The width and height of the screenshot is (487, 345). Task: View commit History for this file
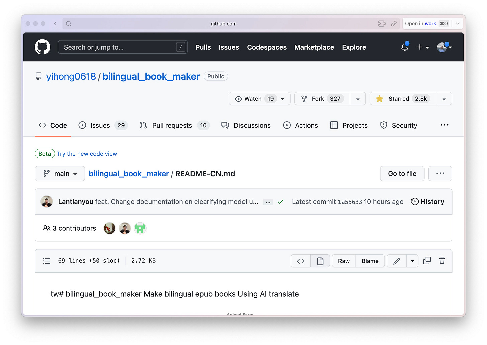428,201
